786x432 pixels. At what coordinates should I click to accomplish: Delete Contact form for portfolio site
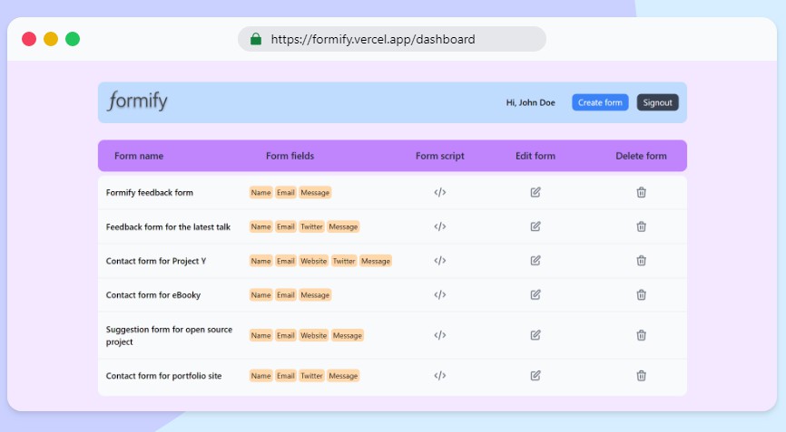click(641, 376)
